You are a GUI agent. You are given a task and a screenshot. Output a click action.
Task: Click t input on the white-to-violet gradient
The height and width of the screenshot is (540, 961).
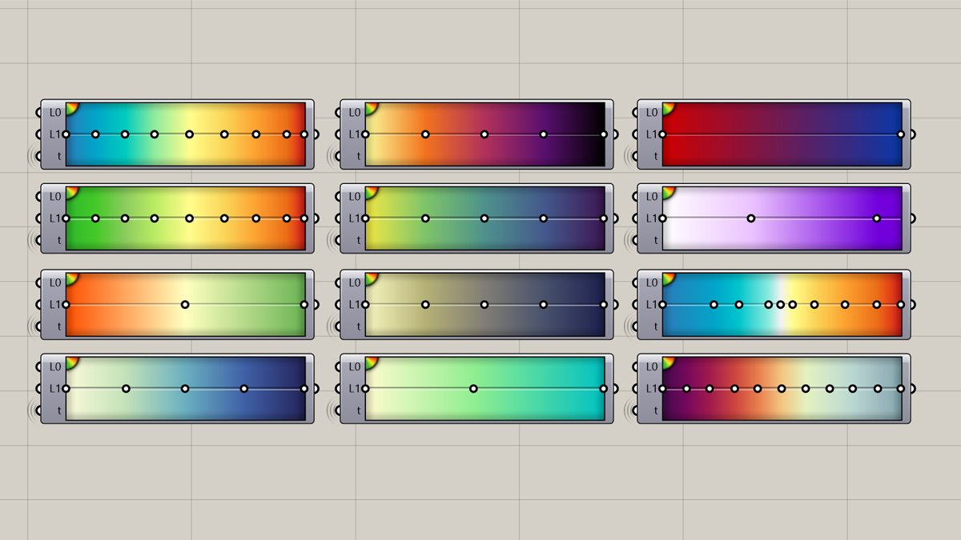(655, 239)
